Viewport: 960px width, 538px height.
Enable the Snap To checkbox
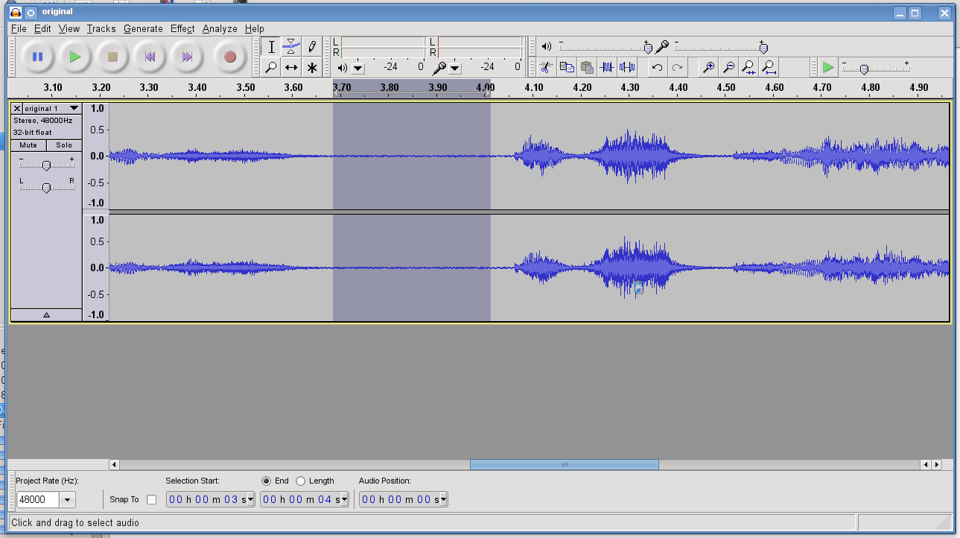pyautogui.click(x=151, y=499)
